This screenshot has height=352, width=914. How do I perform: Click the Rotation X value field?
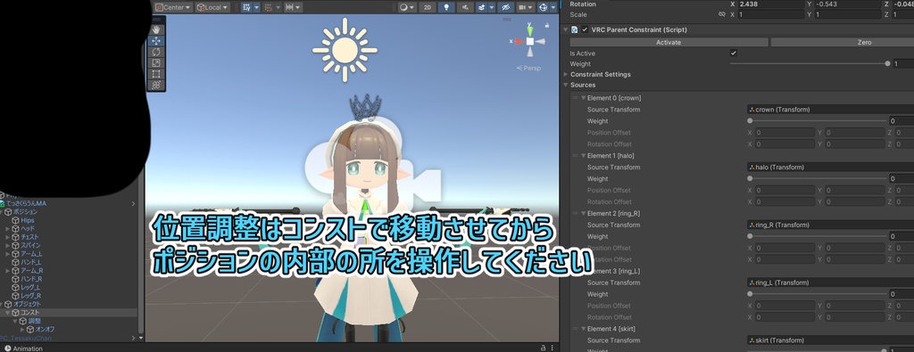[770, 4]
